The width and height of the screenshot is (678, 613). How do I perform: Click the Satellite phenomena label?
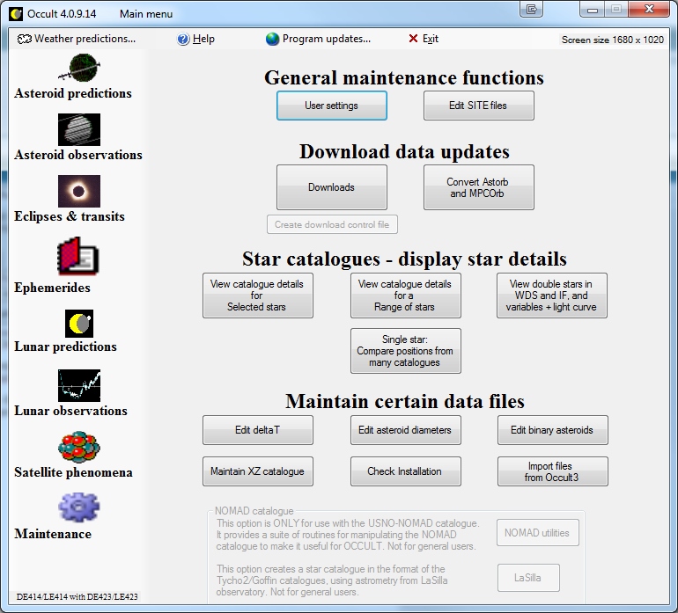[x=73, y=472]
